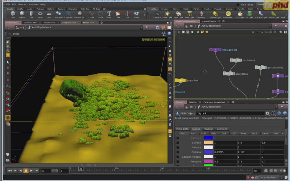The image size is (290, 181).
Task: Jump to first frame button
Action: [x=10, y=171]
